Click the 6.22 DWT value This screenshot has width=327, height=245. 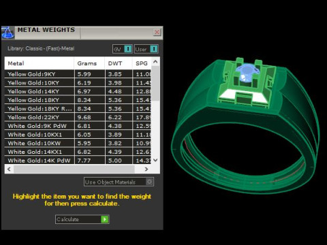pos(115,117)
